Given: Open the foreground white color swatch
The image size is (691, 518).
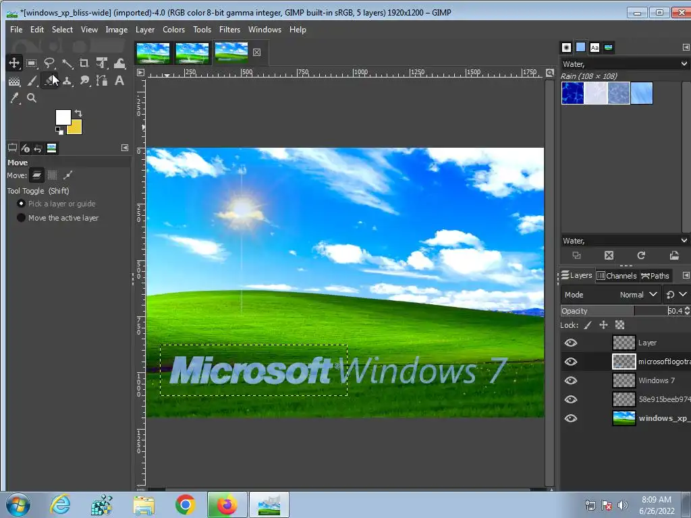Looking at the screenshot, I should point(63,117).
